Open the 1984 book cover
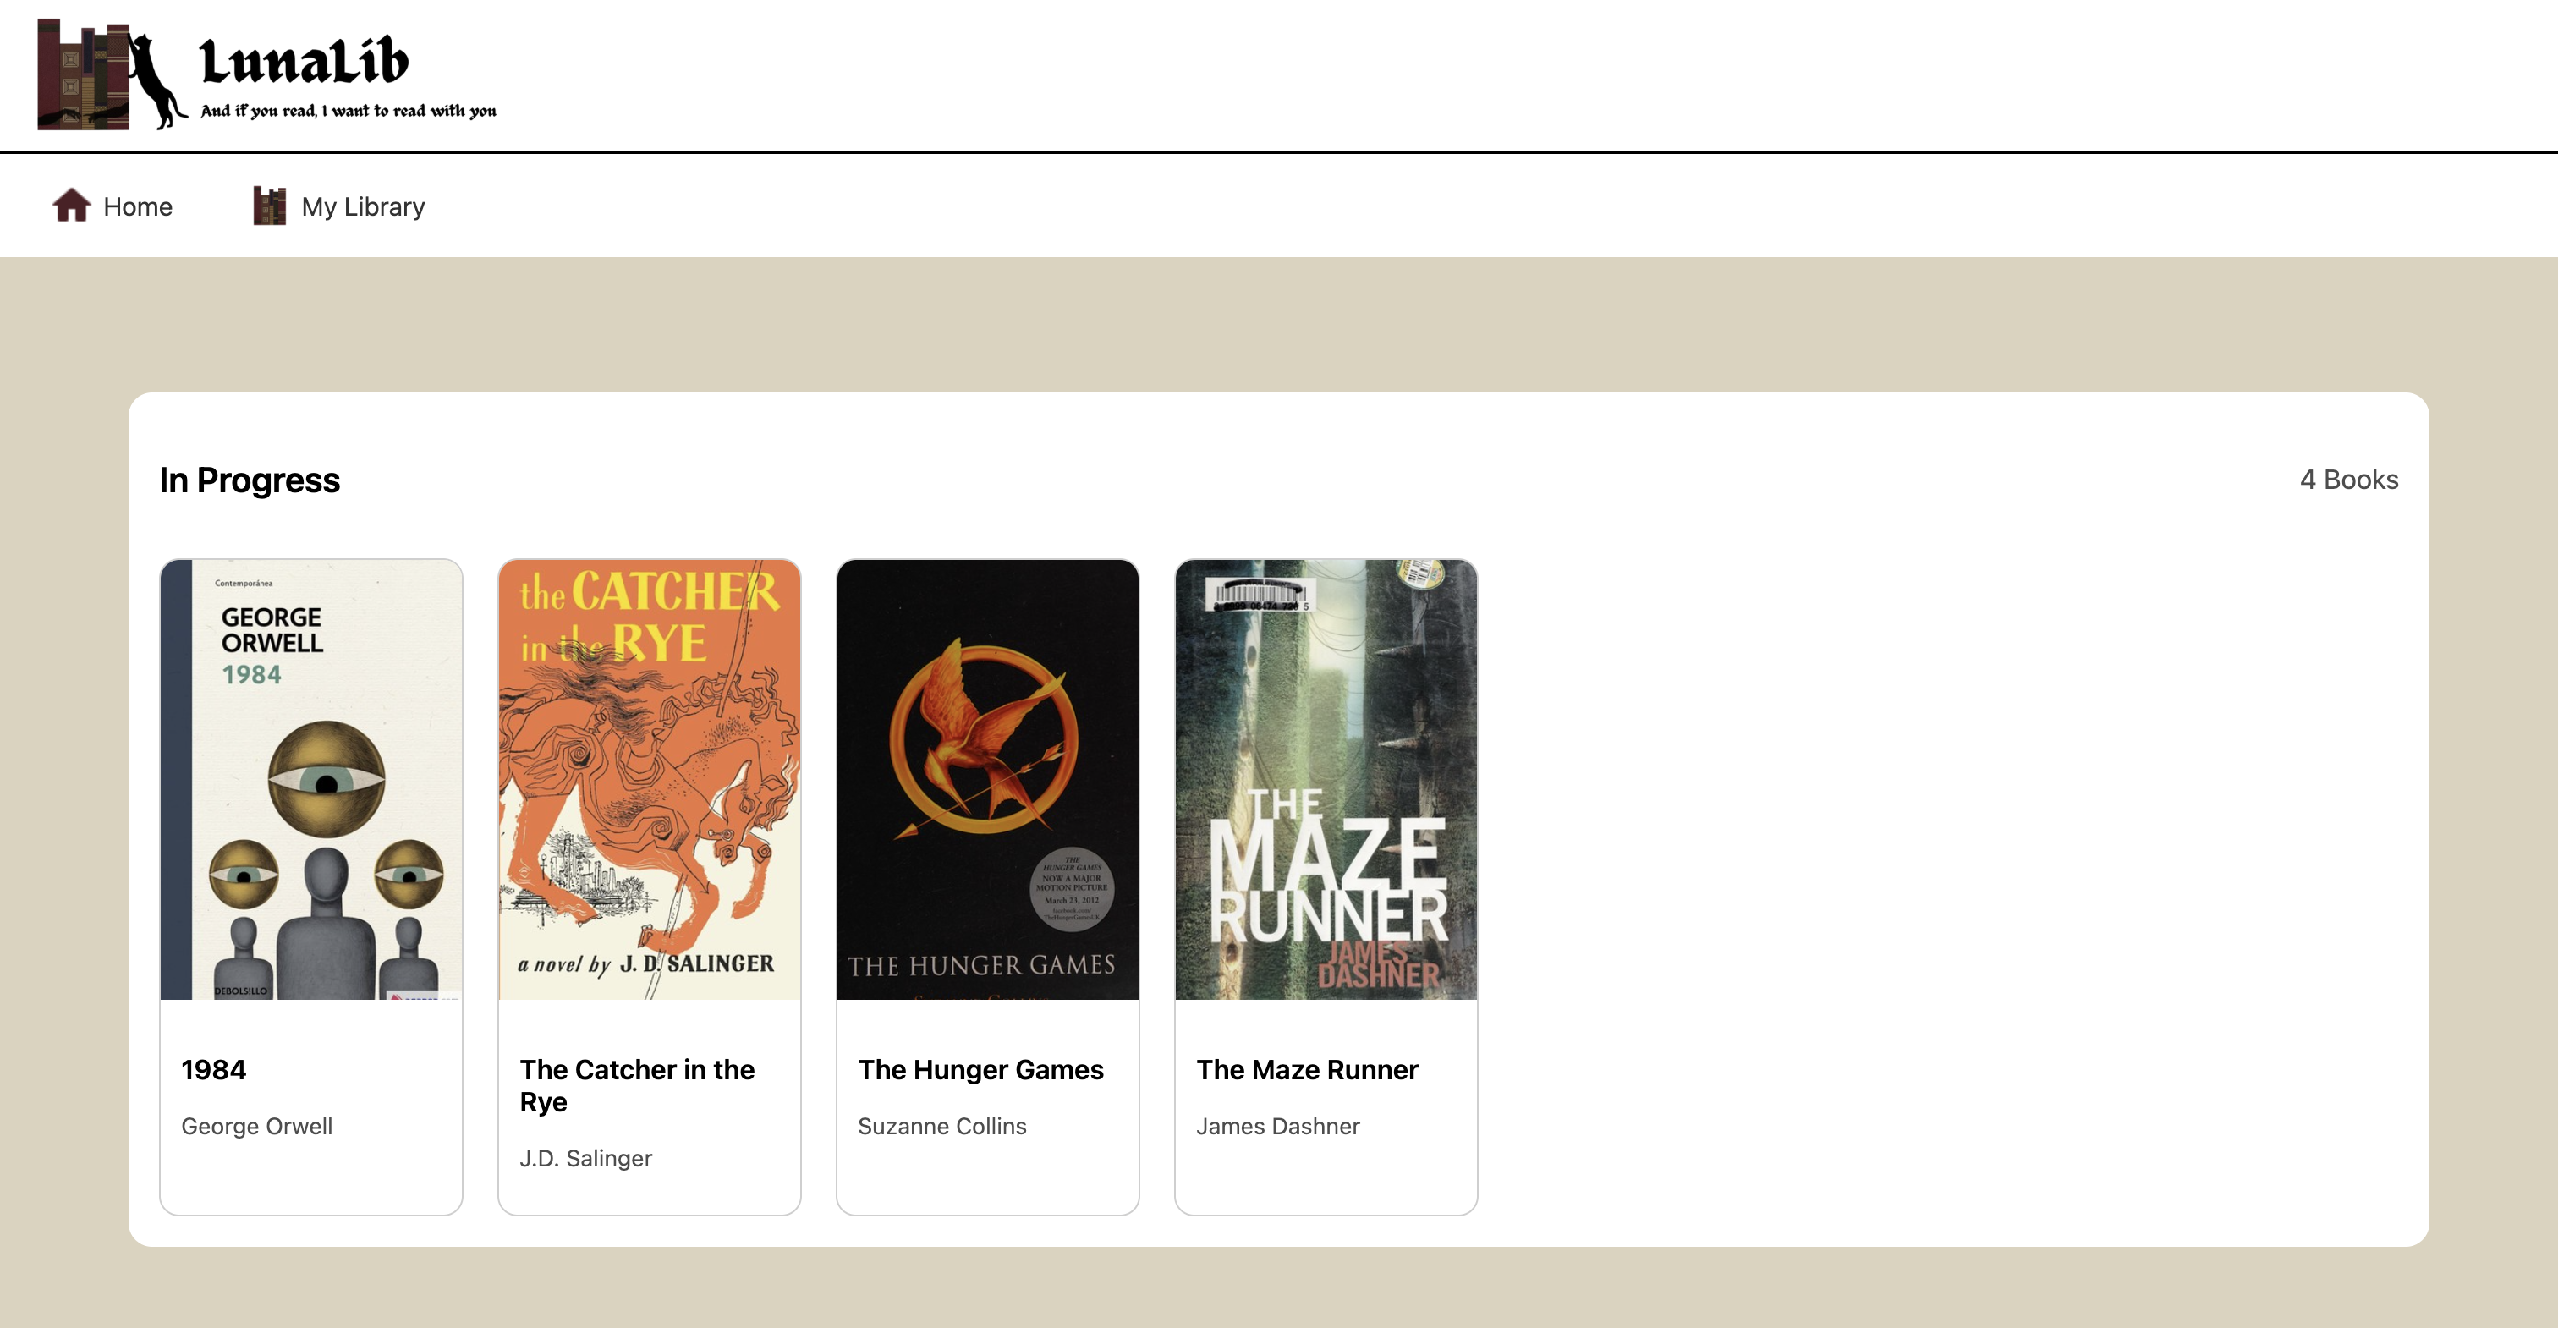The height and width of the screenshot is (1328, 2558). tap(310, 779)
